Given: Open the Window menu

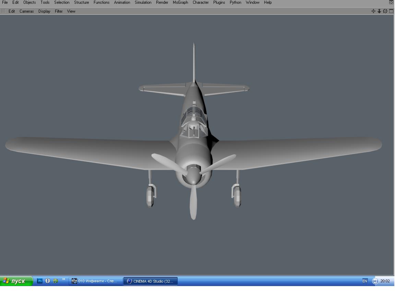Looking at the screenshot, I should [252, 2].
